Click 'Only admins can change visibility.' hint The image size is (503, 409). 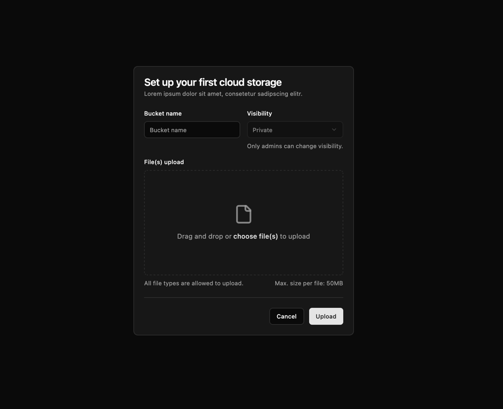click(295, 146)
